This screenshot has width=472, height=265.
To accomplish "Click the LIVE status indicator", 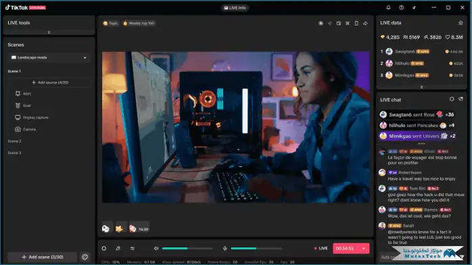I will tap(321, 249).
